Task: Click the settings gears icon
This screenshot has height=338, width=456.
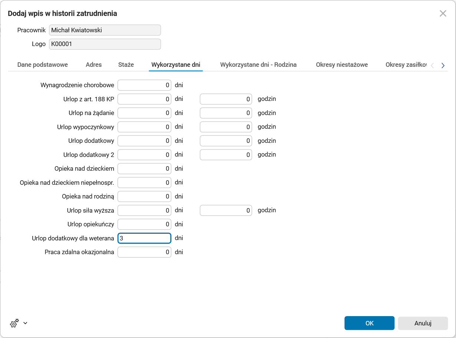Action: (x=14, y=323)
